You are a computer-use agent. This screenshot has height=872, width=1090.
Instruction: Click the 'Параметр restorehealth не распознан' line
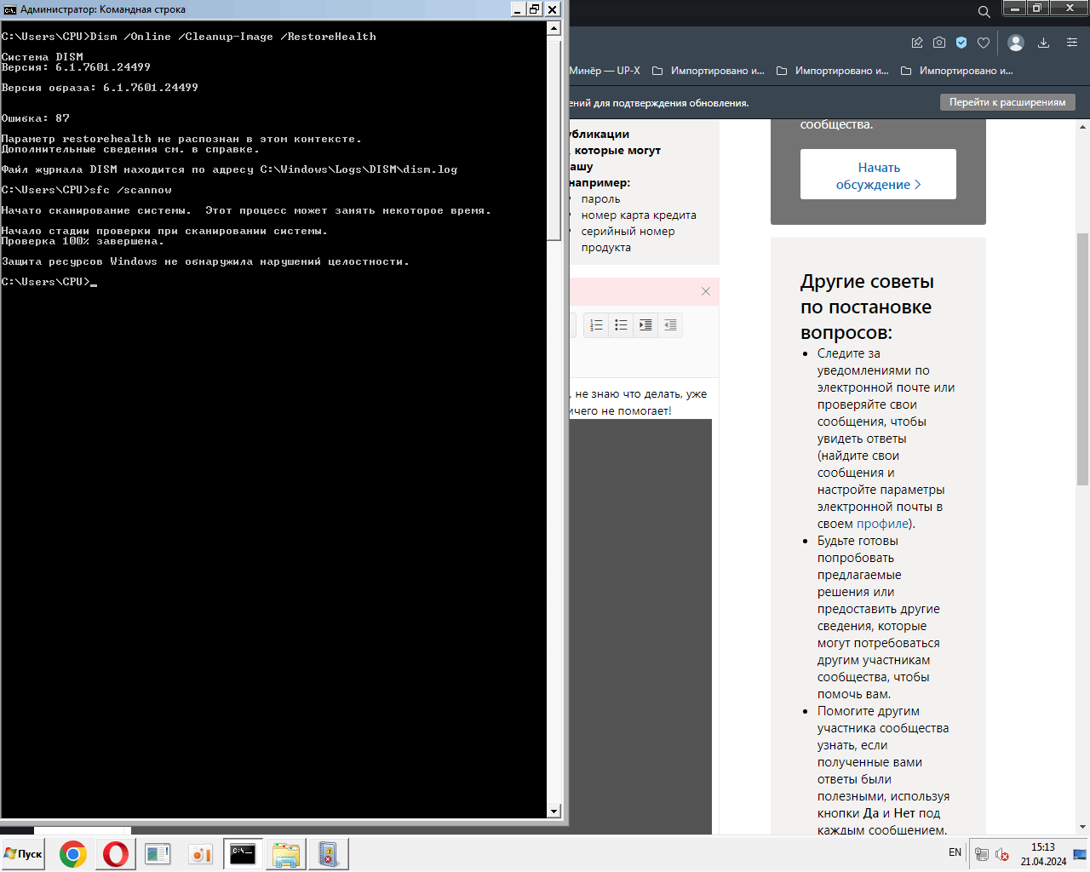[x=181, y=139]
